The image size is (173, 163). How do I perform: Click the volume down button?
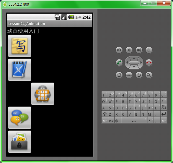point(129,50)
